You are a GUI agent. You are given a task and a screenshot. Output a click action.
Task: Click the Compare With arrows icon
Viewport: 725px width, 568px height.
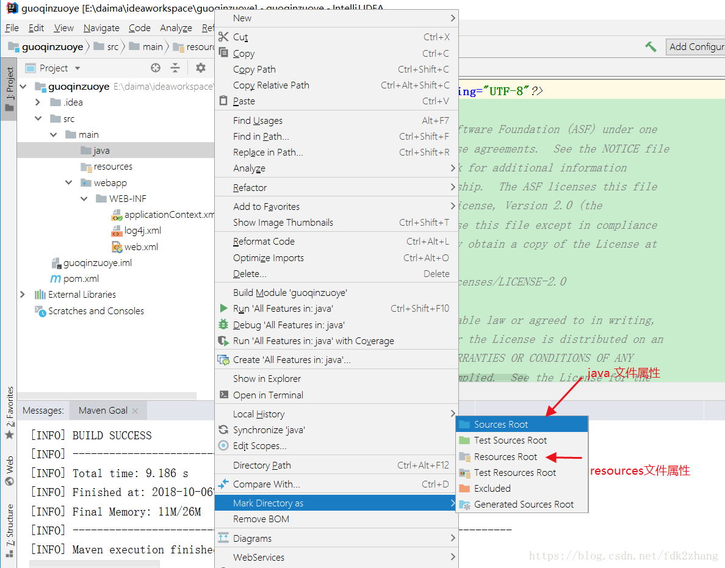[x=223, y=484]
